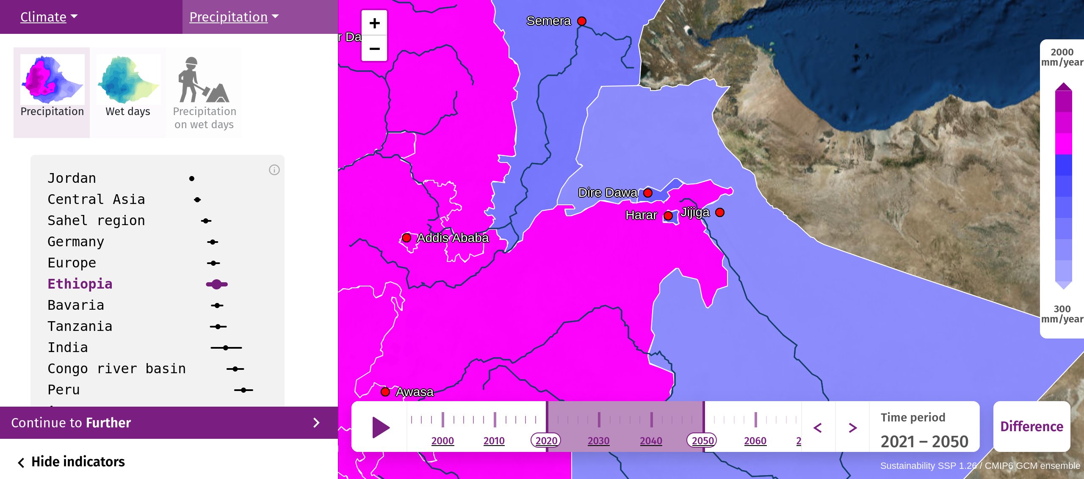The image size is (1084, 479).
Task: Select Congo river basin in list
Action: (116, 369)
